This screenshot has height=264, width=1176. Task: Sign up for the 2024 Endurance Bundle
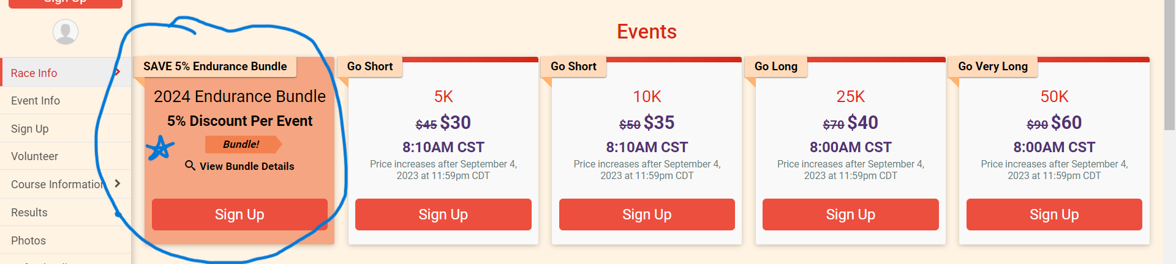tap(239, 215)
